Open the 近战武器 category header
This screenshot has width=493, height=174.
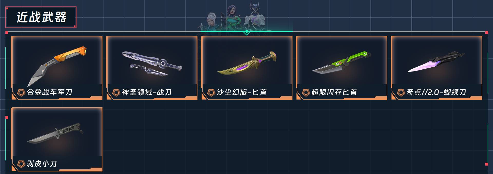[41, 17]
